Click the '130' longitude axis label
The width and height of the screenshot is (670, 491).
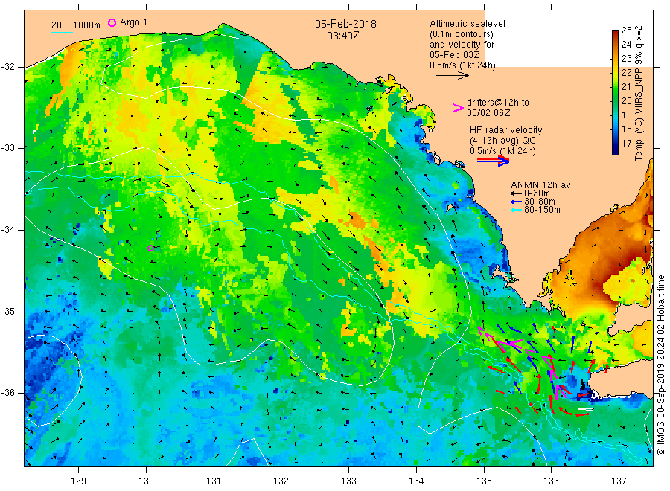(x=146, y=481)
